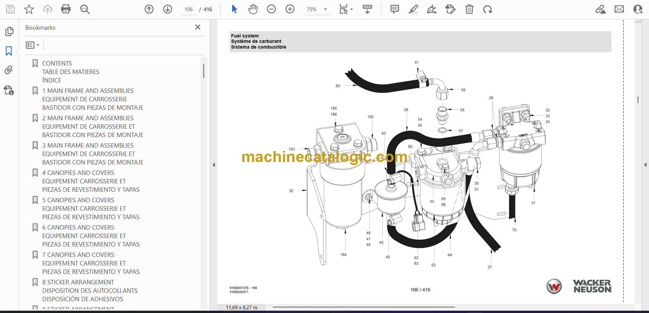Toggle the attachments paperclip panel
Image resolution: width=649 pixels, height=313 pixels.
tap(9, 70)
